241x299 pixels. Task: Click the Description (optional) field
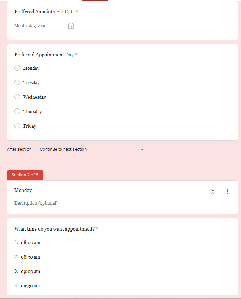36,203
